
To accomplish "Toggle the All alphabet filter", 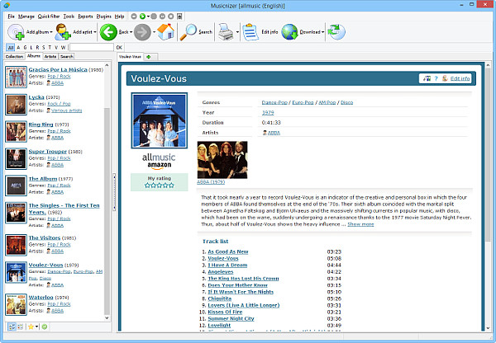I will tap(11, 48).
